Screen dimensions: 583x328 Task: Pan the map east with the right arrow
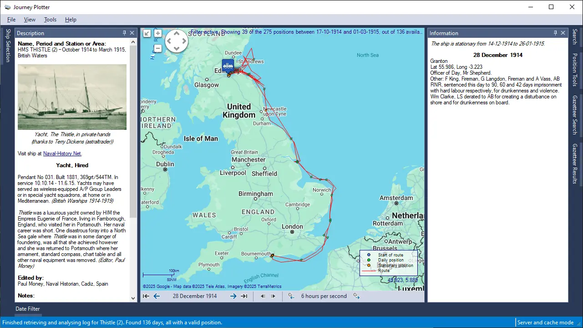coord(184,41)
